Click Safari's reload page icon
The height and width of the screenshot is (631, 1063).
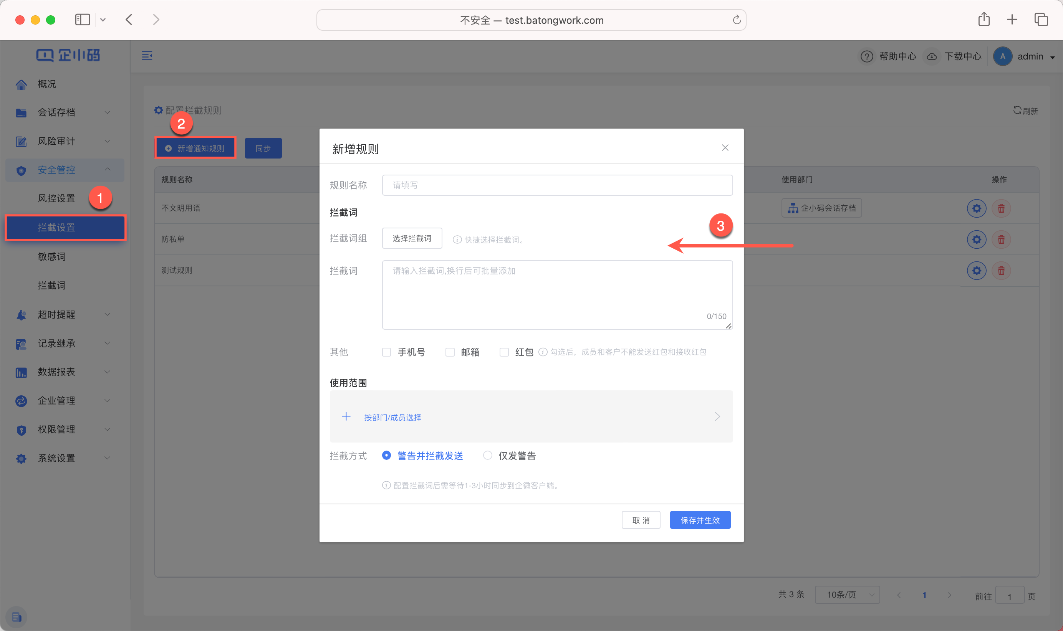[x=737, y=20]
